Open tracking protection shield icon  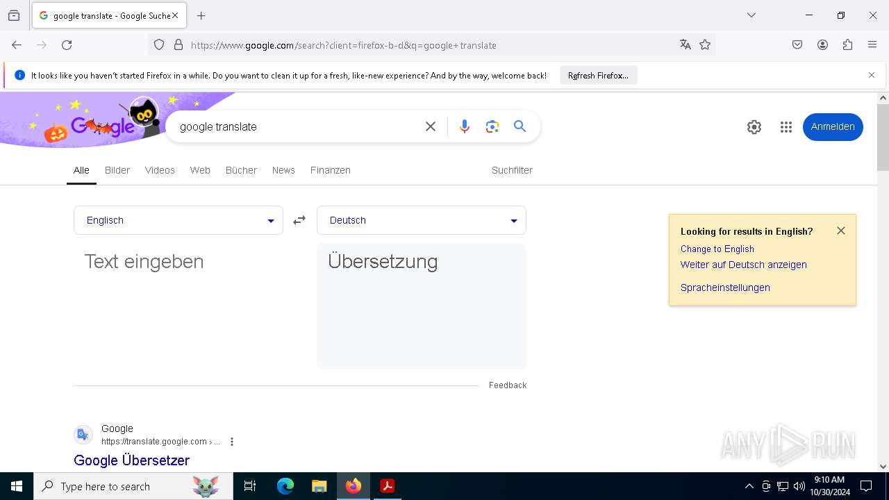pyautogui.click(x=159, y=45)
